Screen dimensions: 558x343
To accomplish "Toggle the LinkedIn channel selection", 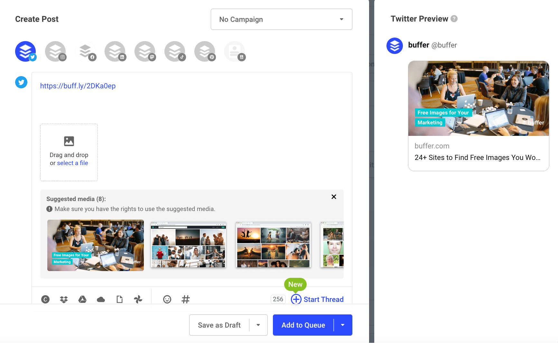I will tap(115, 51).
